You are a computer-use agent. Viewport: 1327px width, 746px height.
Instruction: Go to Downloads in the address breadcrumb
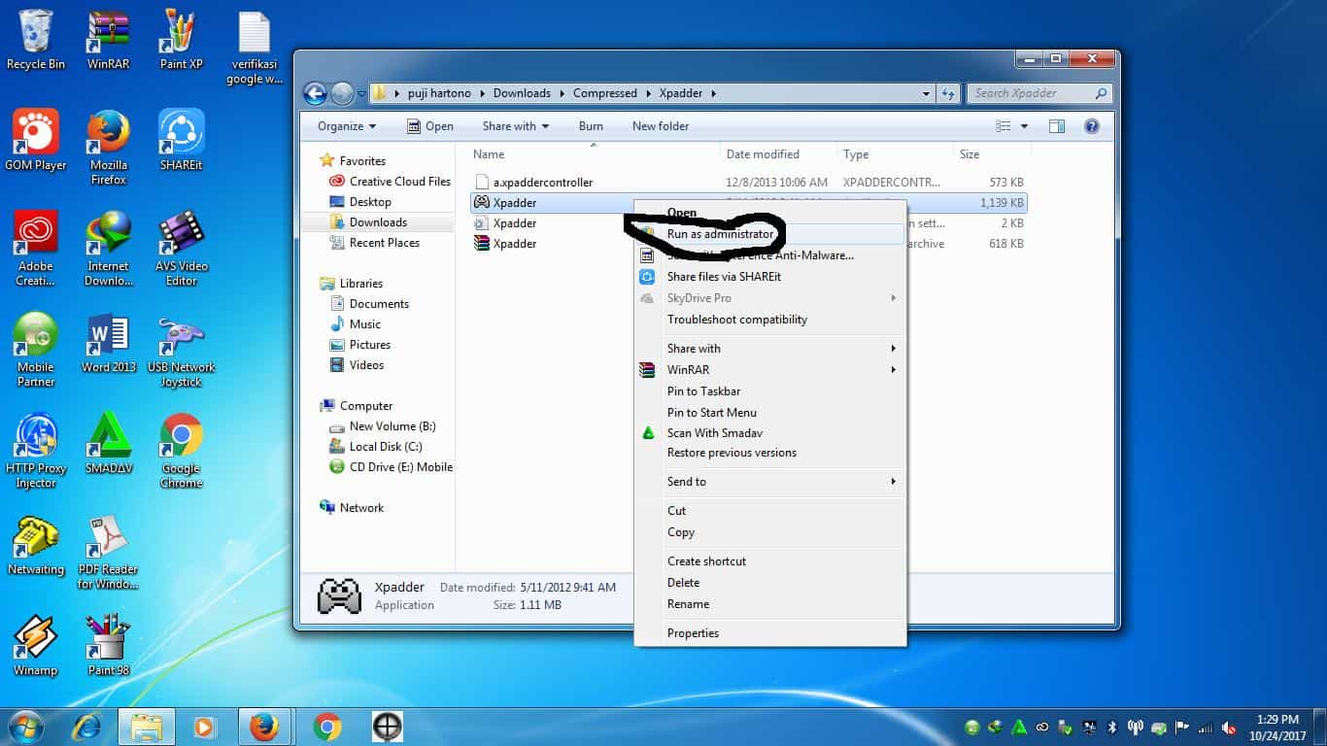tap(522, 93)
